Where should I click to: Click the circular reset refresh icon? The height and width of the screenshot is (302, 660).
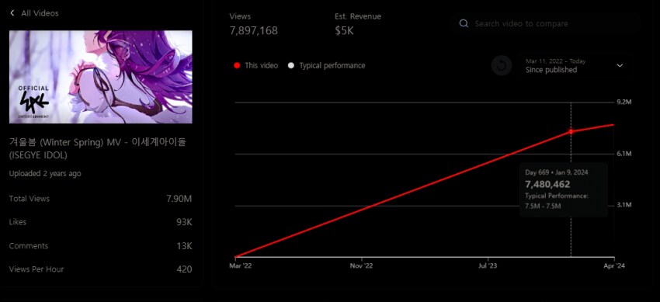click(502, 66)
